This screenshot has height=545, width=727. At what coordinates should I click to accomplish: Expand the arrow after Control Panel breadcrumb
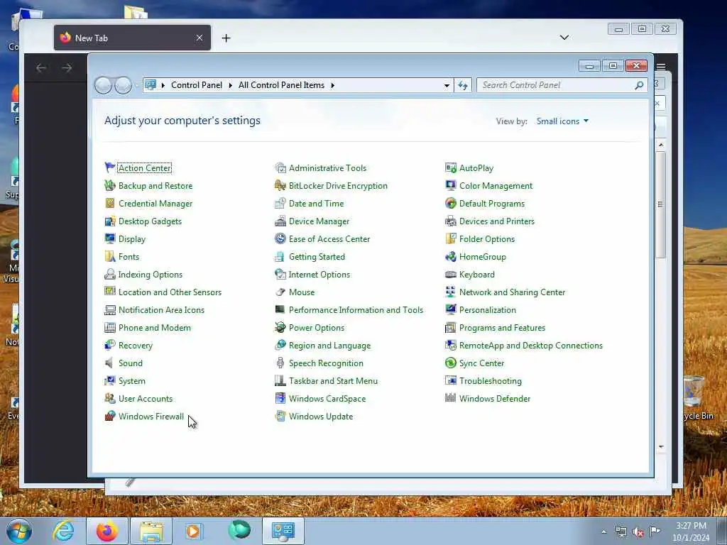230,85
